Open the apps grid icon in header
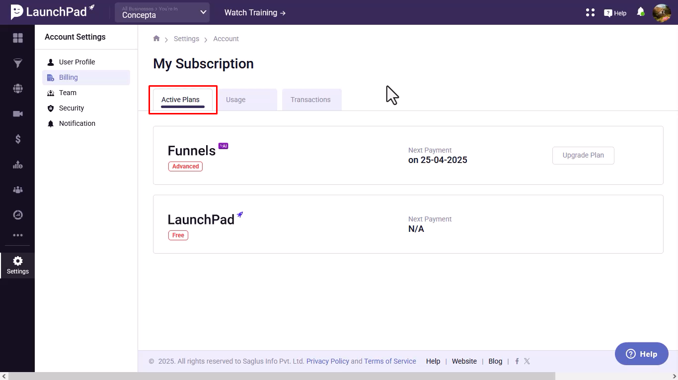 590,13
